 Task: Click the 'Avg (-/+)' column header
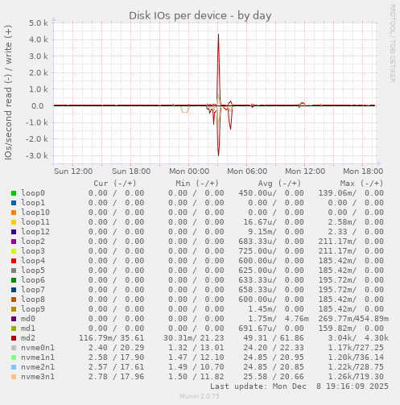279,184
